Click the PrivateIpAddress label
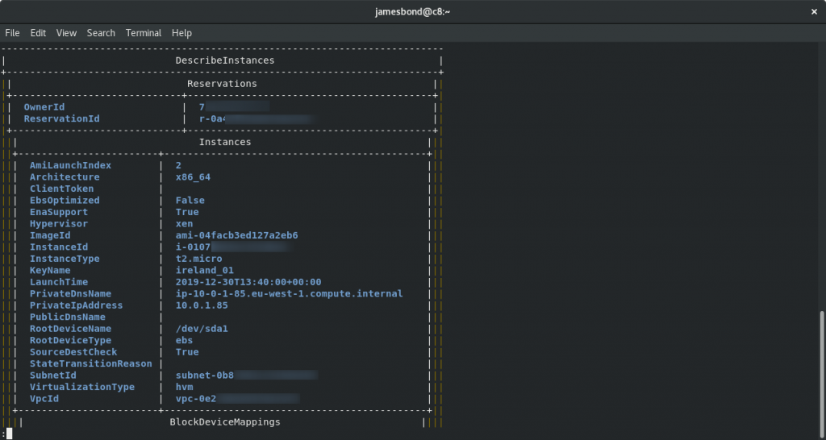826x440 pixels. point(77,305)
